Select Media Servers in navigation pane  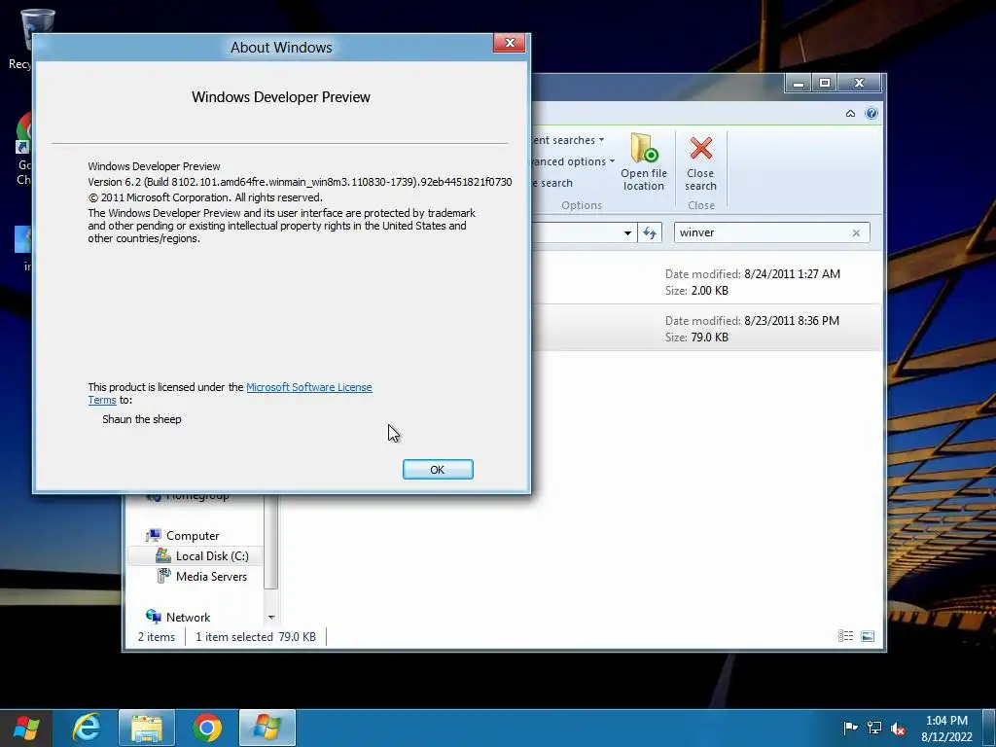click(211, 576)
